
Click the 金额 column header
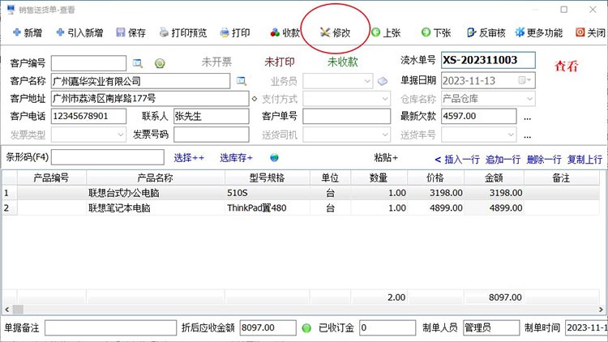[494, 178]
